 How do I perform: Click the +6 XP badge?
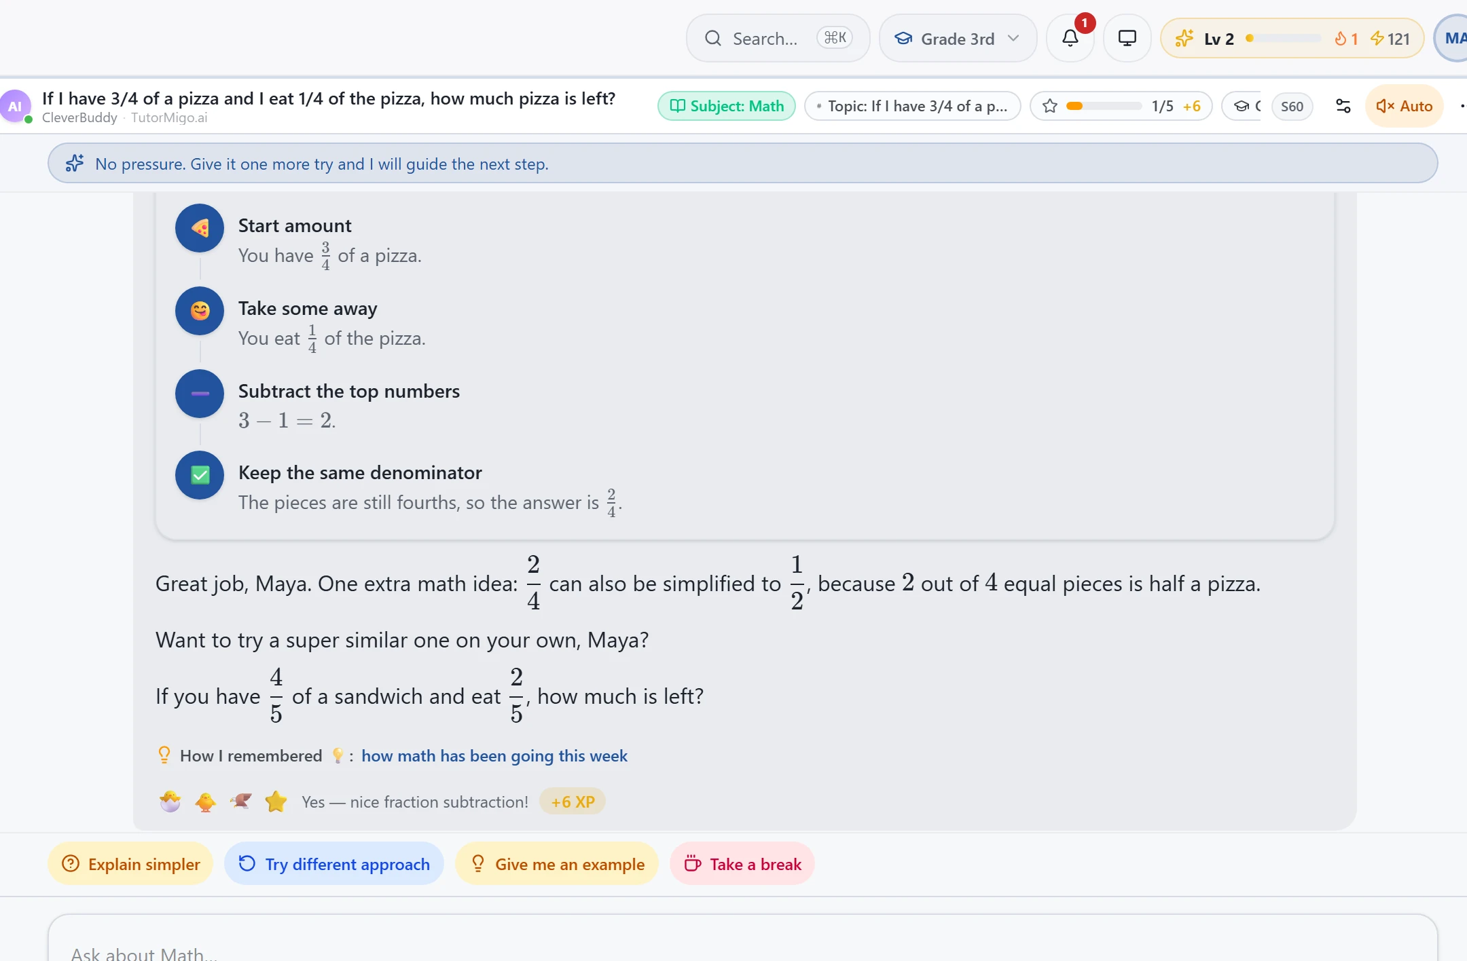coord(573,802)
